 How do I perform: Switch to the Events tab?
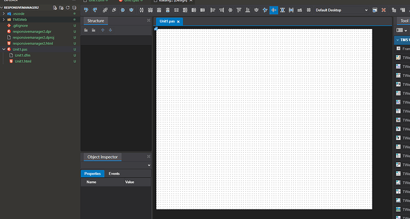point(114,173)
